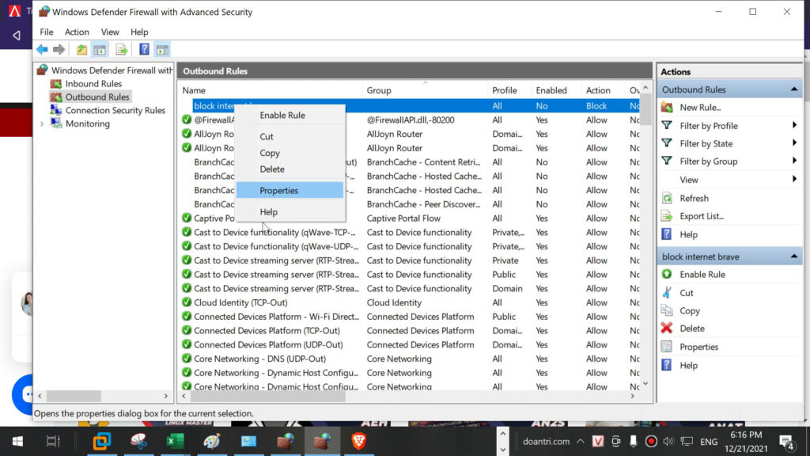
Task: Click the ENG language indicator
Action: click(x=709, y=442)
